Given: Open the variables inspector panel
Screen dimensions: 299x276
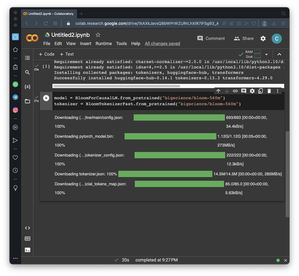Looking at the screenshot, I should tap(27, 87).
